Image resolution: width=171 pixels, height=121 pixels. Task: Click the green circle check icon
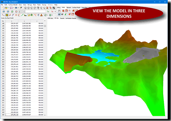[x=45, y=15]
